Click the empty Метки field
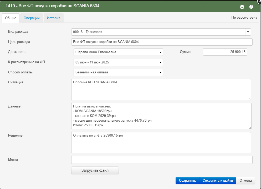The height and width of the screenshot is (189, 261). 162,160
